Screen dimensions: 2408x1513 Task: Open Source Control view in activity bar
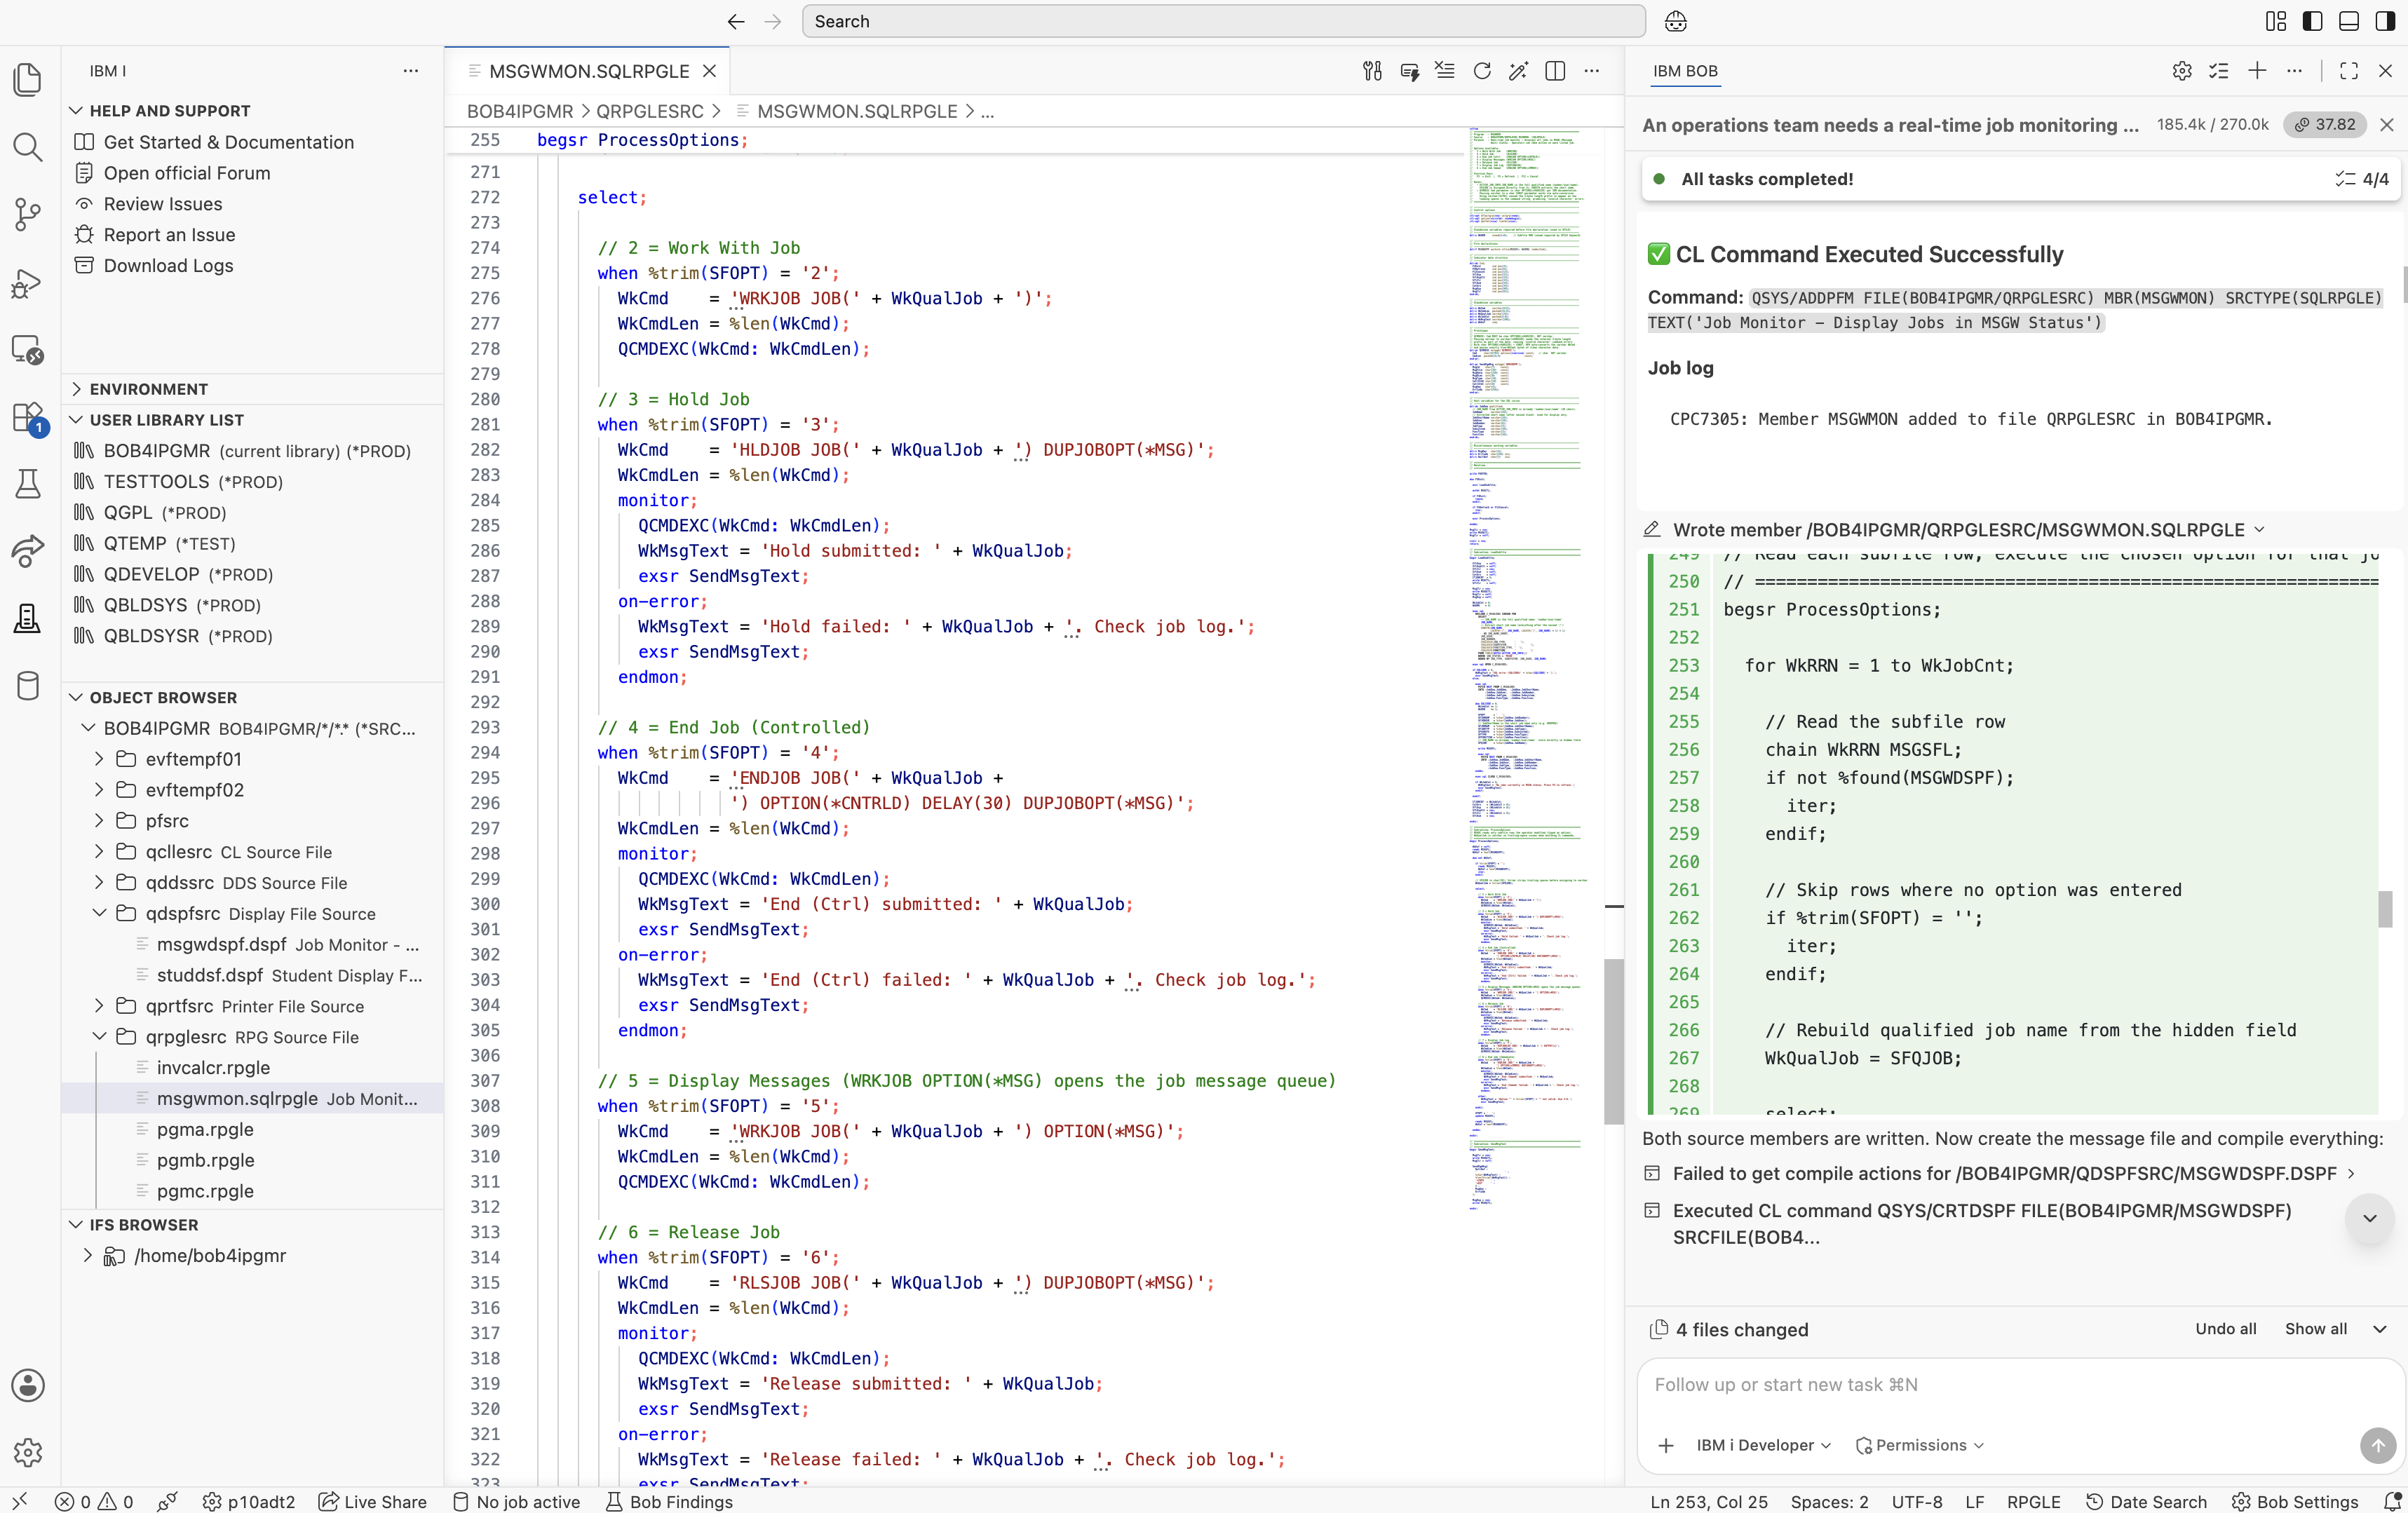click(28, 214)
